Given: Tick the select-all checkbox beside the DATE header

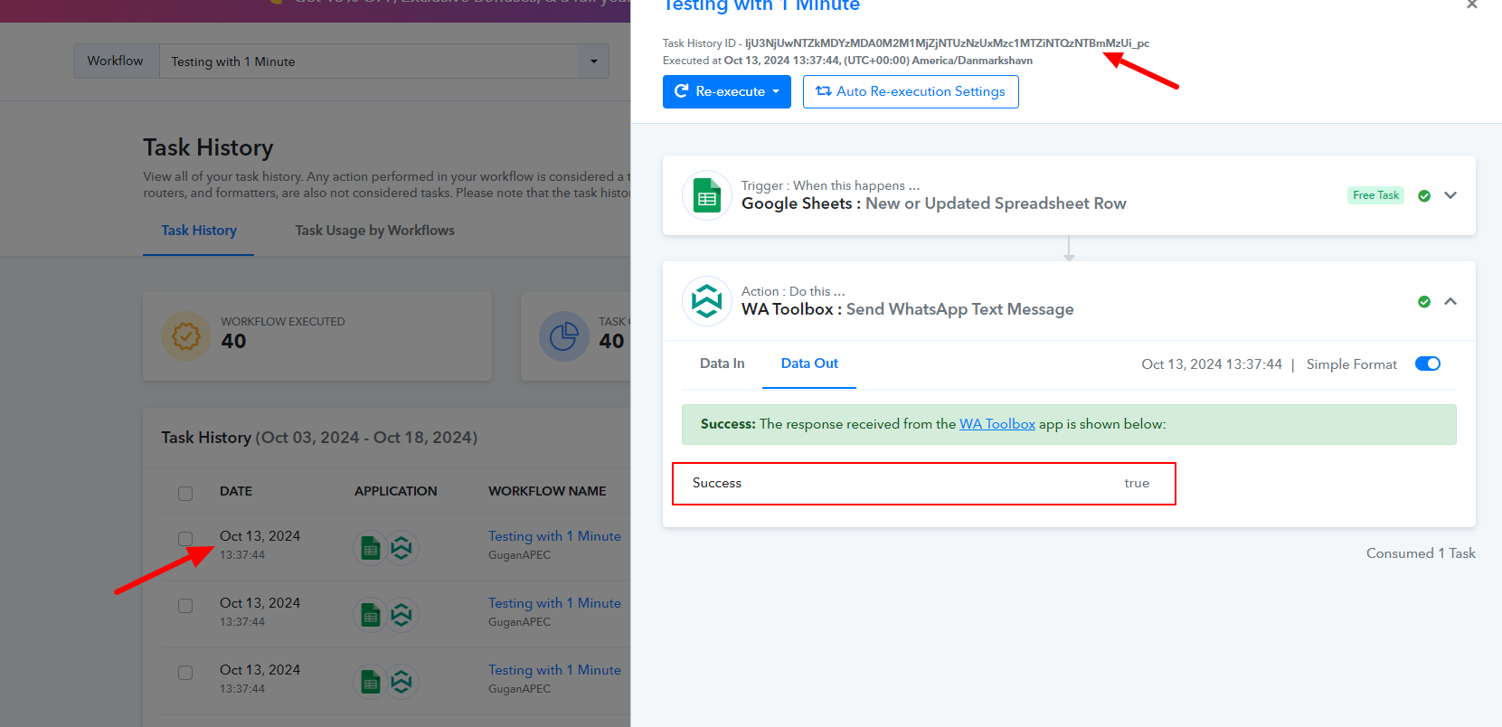Looking at the screenshot, I should [x=185, y=493].
